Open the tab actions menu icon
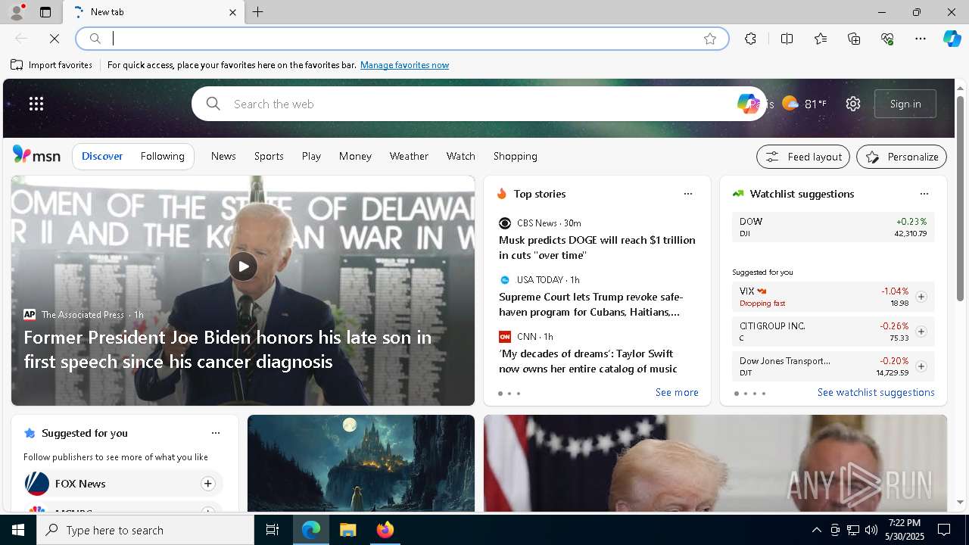Image resolution: width=969 pixels, height=545 pixels. point(45,12)
